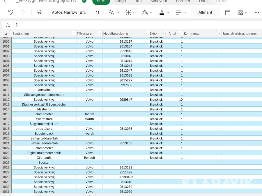Select row header 1012

(6, 100)
